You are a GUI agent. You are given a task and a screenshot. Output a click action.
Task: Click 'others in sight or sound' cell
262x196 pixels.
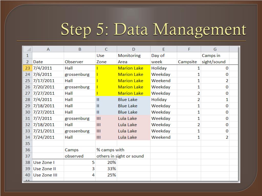tap(120, 156)
